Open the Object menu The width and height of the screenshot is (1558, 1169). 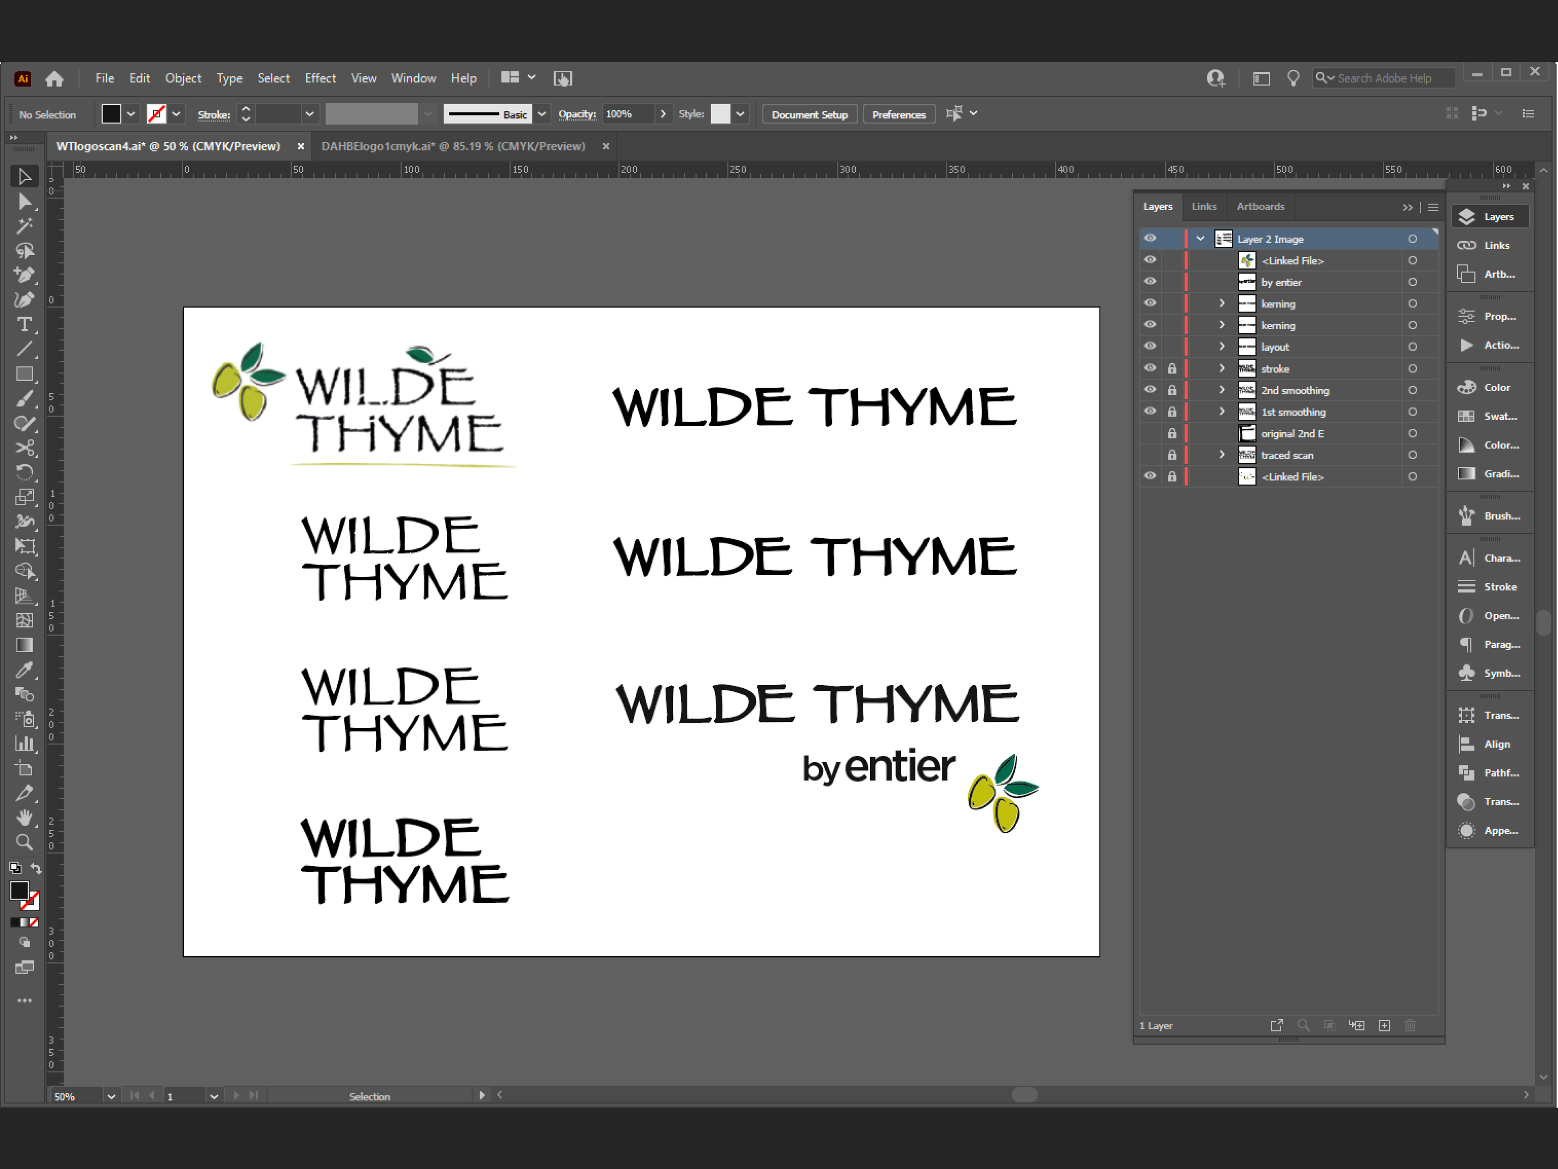(183, 78)
